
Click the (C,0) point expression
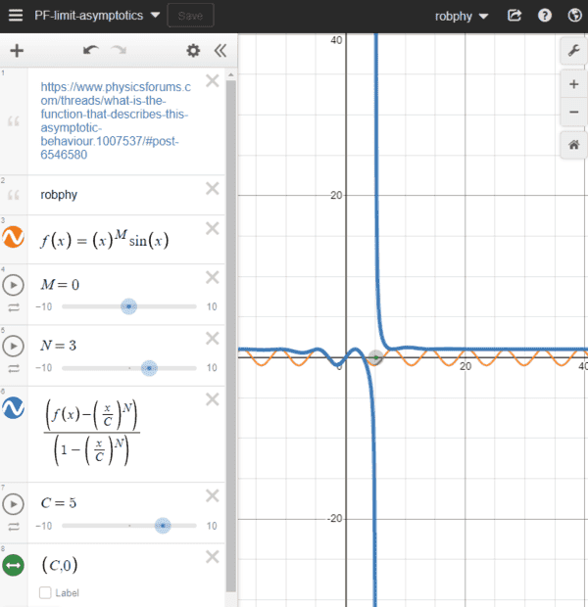point(60,565)
